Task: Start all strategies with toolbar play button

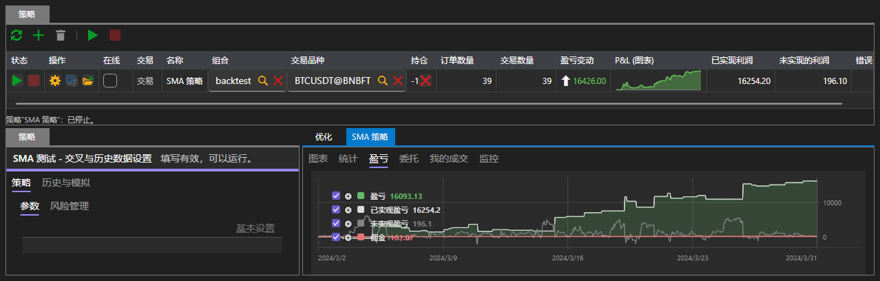Action: (x=93, y=35)
